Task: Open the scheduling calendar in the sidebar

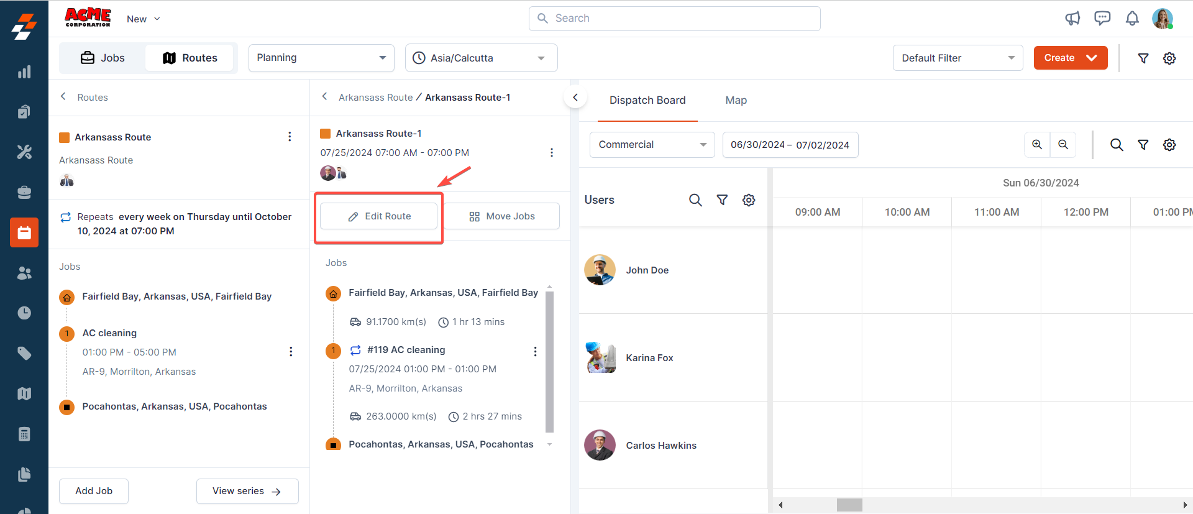Action: click(x=24, y=232)
